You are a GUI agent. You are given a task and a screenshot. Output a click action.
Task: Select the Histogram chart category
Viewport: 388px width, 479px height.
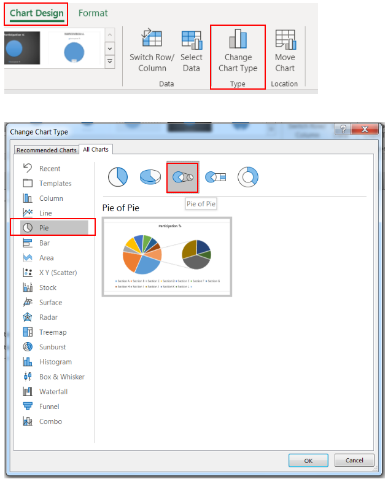(55, 362)
